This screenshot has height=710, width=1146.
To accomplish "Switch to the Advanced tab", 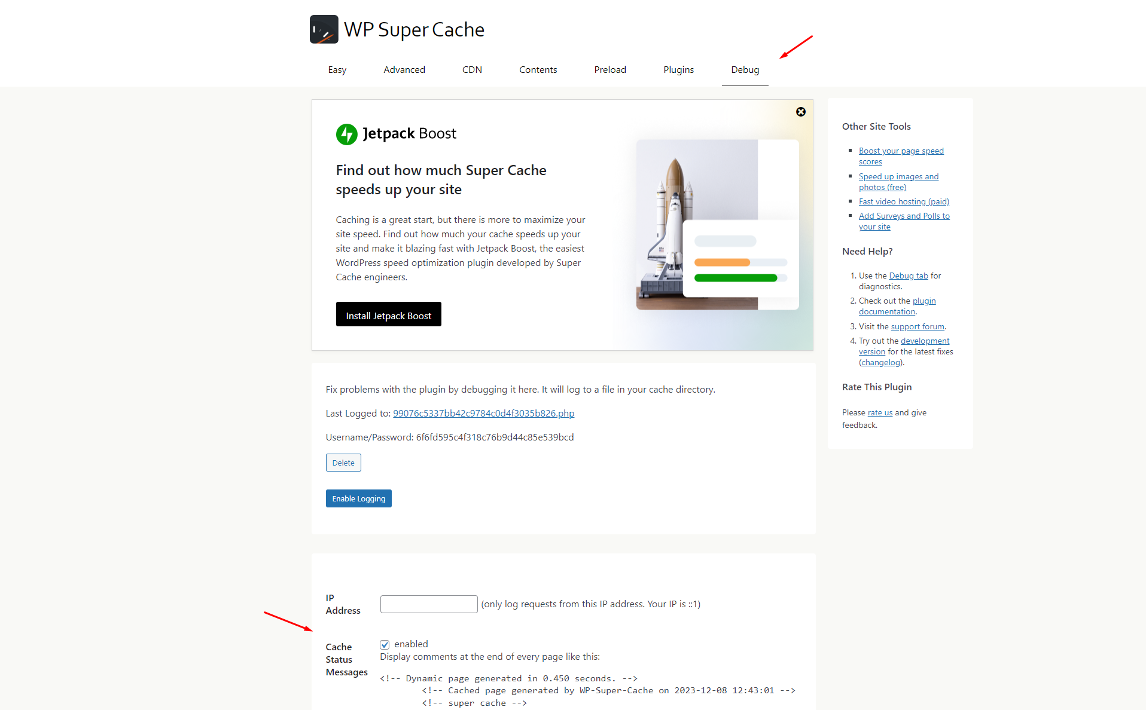I will point(404,69).
